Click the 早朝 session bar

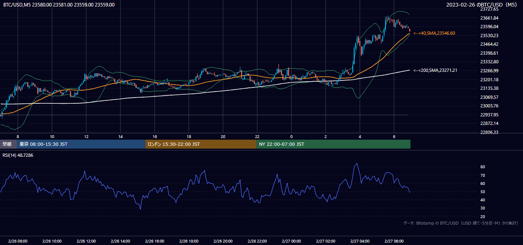pyautogui.click(x=9, y=144)
